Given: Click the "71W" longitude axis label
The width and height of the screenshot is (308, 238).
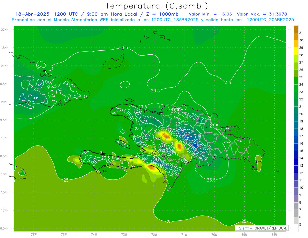Looking at the screenshot, I should [x=184, y=234].
